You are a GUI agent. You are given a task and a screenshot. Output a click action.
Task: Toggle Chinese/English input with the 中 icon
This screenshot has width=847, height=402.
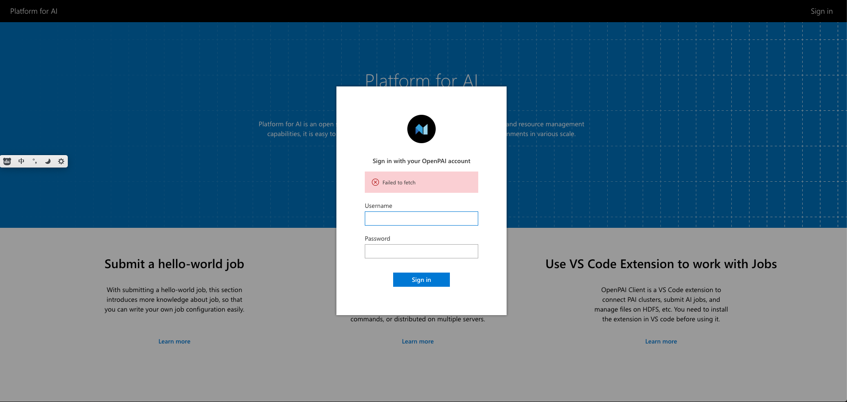pos(21,161)
